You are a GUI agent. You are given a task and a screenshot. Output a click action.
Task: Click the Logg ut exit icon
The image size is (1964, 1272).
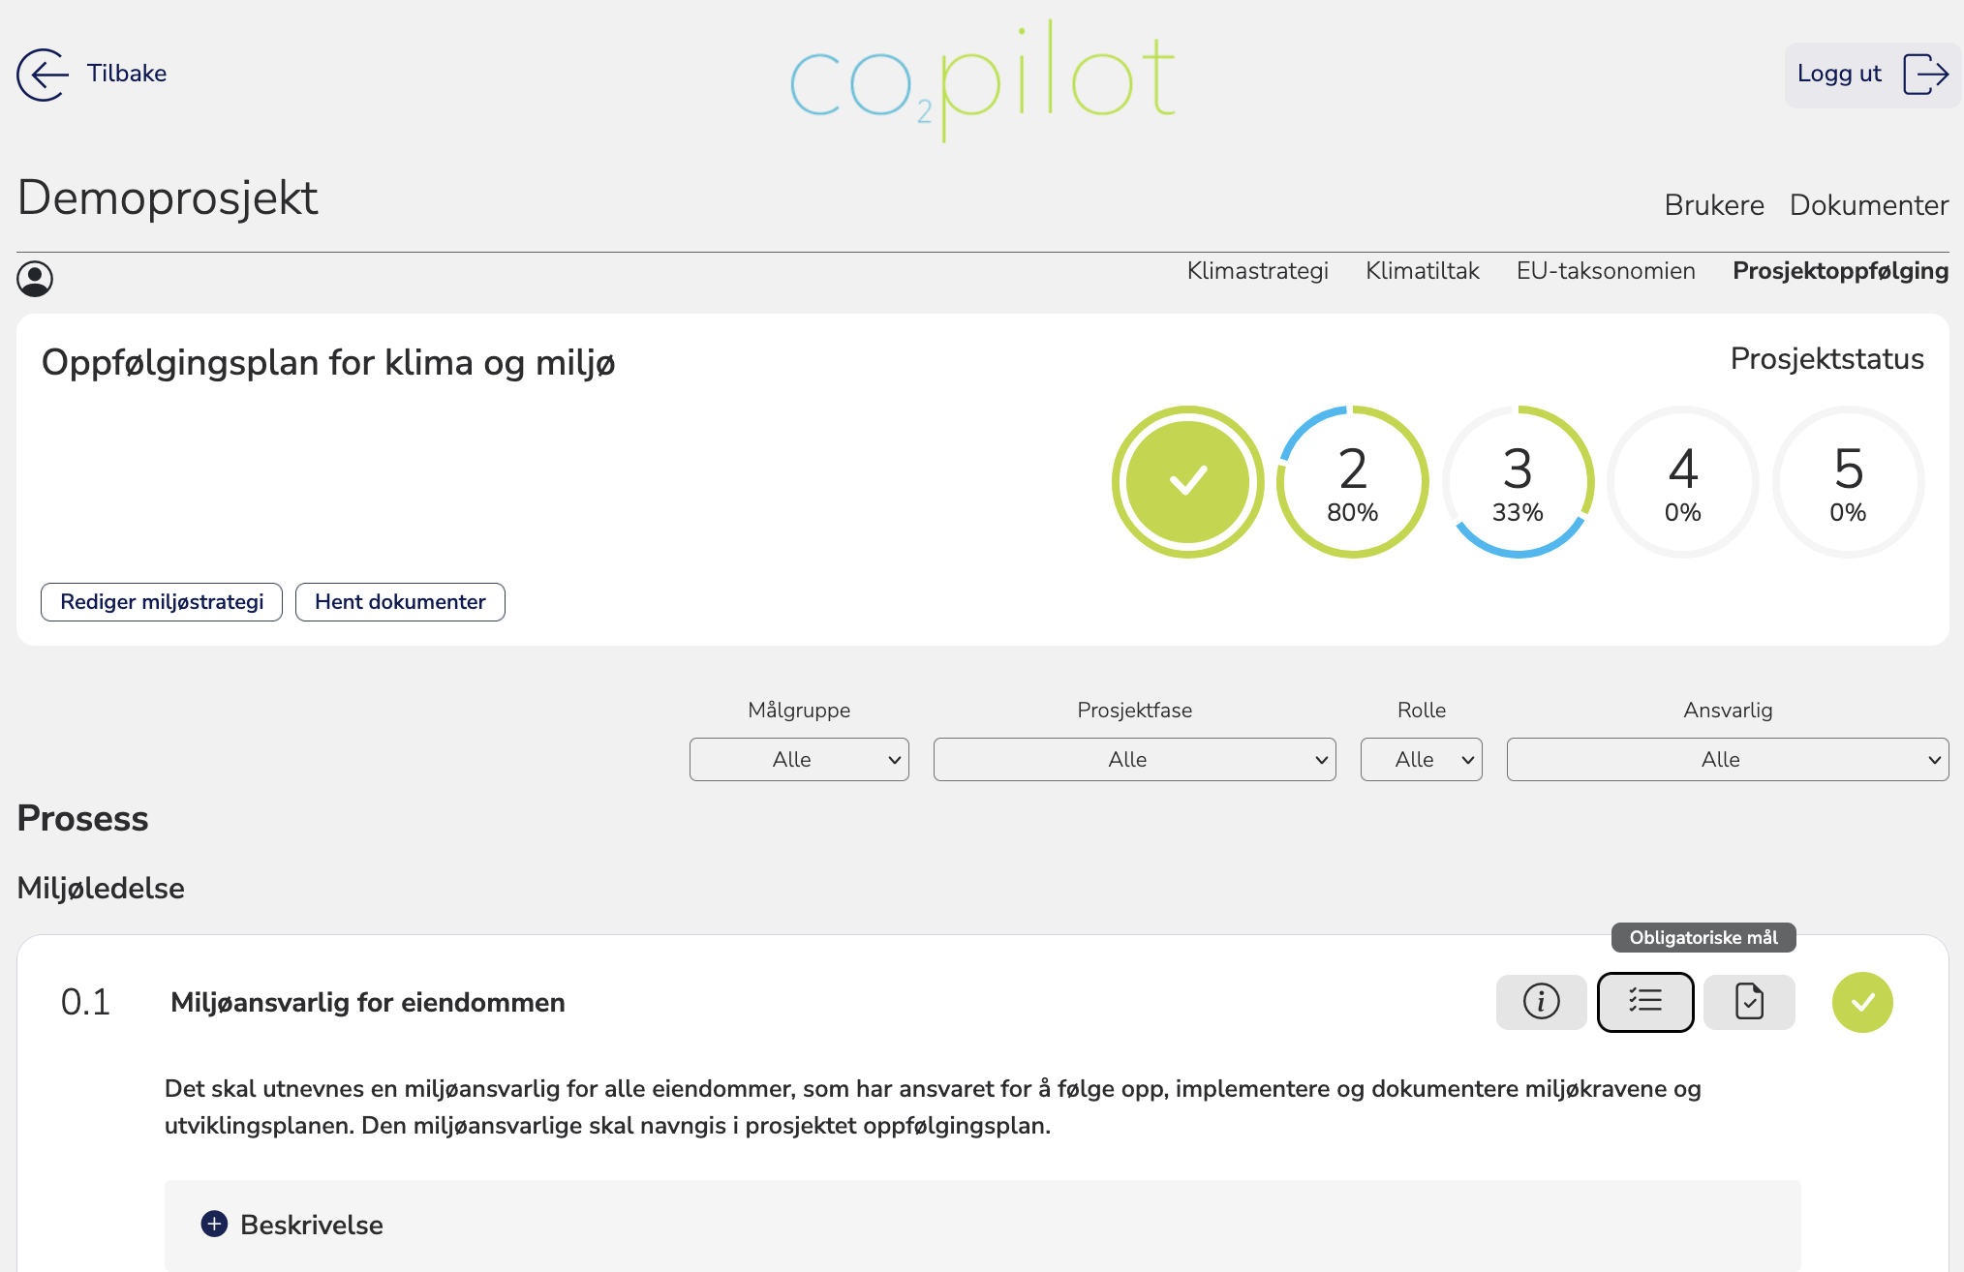pyautogui.click(x=1925, y=75)
